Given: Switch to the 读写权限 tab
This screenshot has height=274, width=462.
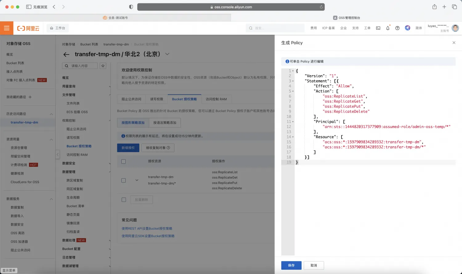Looking at the screenshot, I should [156, 99].
